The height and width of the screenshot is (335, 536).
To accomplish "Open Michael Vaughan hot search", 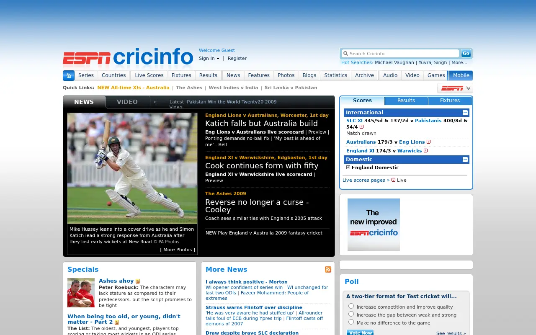I will pyautogui.click(x=394, y=62).
